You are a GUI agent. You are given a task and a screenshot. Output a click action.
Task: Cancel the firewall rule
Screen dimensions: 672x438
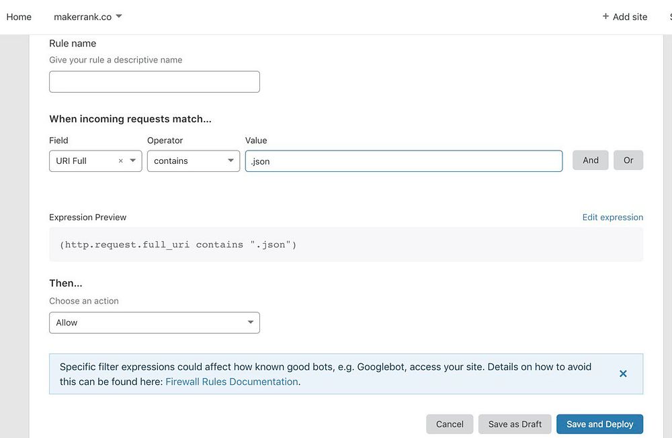(450, 424)
